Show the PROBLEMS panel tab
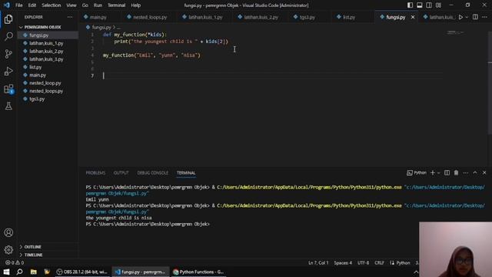The width and height of the screenshot is (492, 277). (x=95, y=172)
